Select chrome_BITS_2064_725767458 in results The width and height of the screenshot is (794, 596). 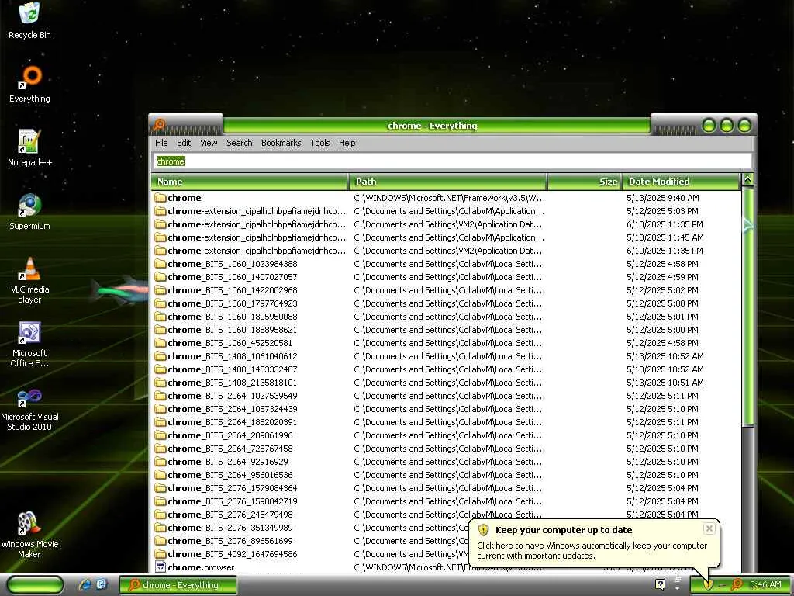[x=446, y=448]
